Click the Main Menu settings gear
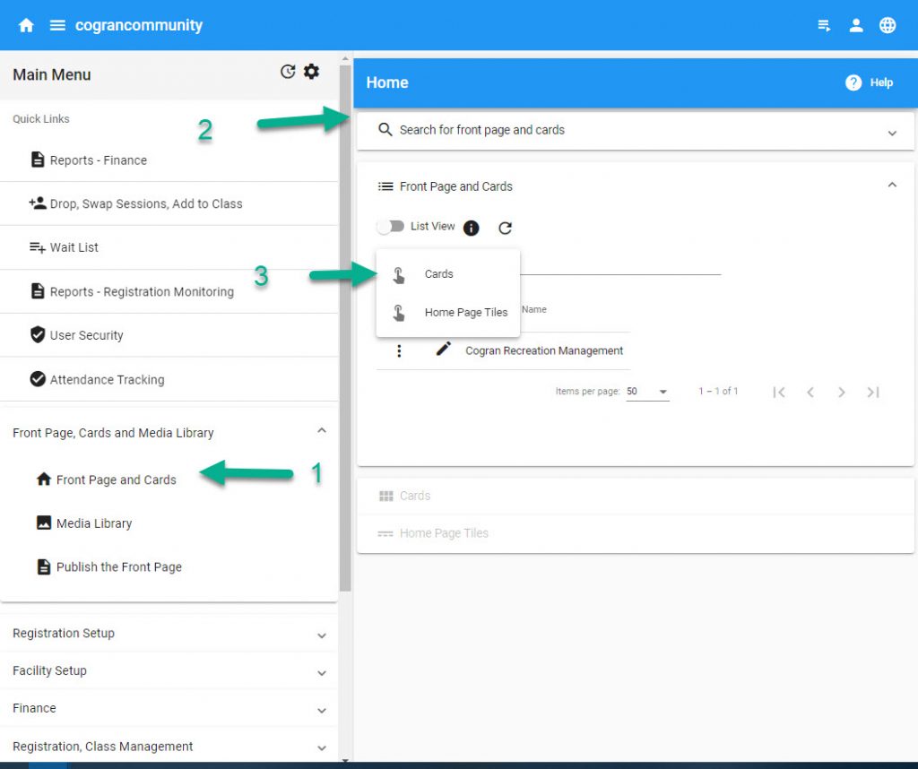918x769 pixels. click(x=311, y=72)
